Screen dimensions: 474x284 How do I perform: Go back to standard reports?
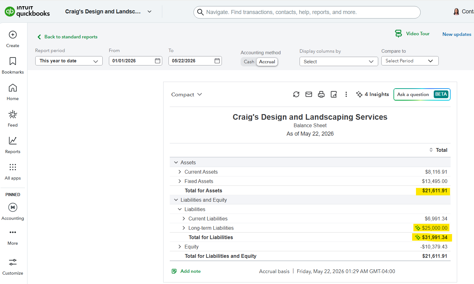pos(67,37)
